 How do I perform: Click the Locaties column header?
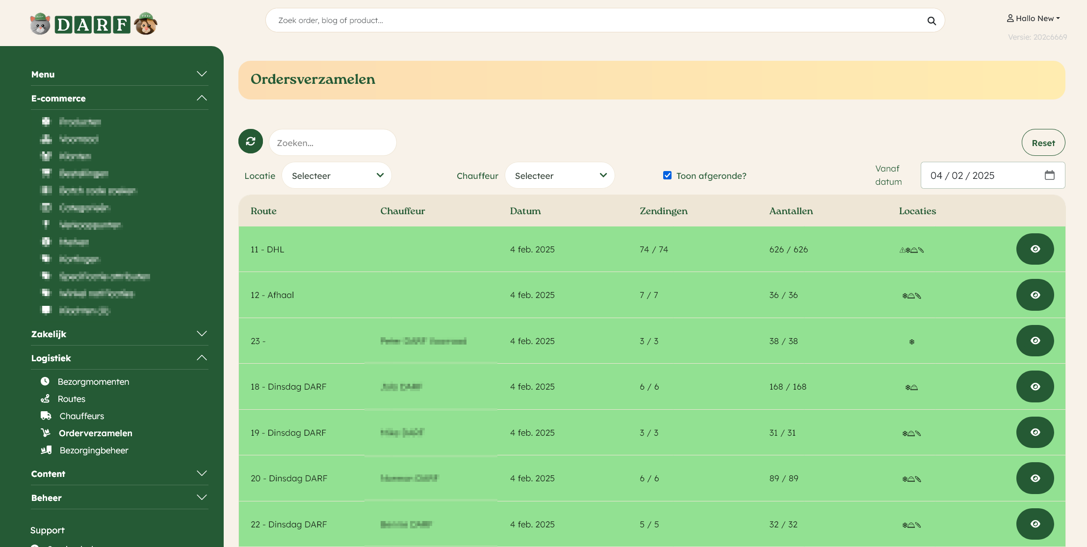point(917,211)
